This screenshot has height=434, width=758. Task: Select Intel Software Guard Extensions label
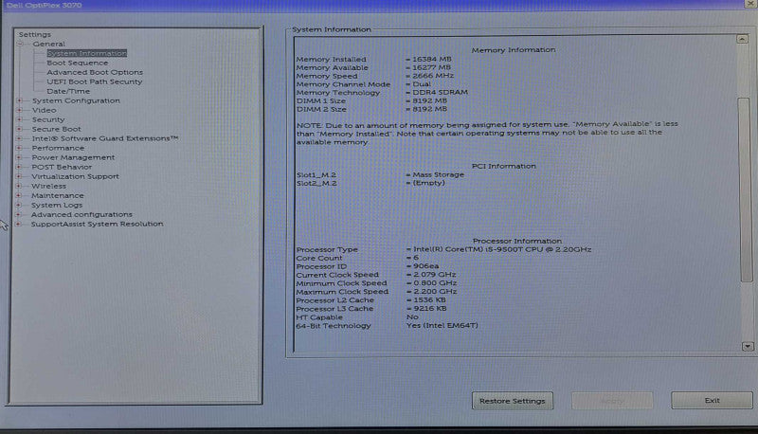[105, 138]
